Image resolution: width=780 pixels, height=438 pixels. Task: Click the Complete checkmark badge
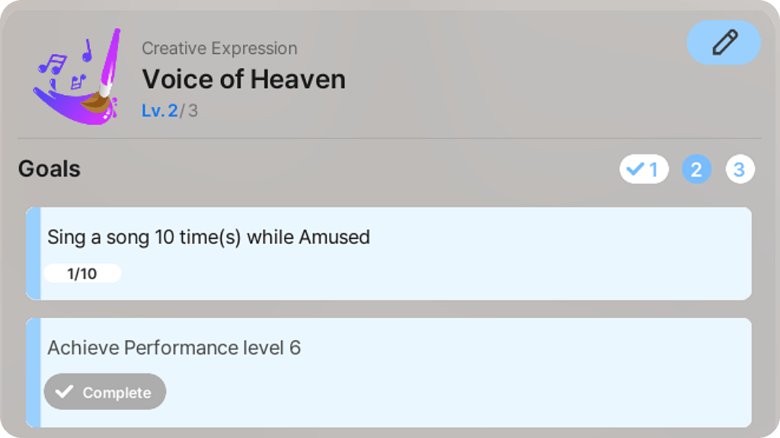coord(105,392)
